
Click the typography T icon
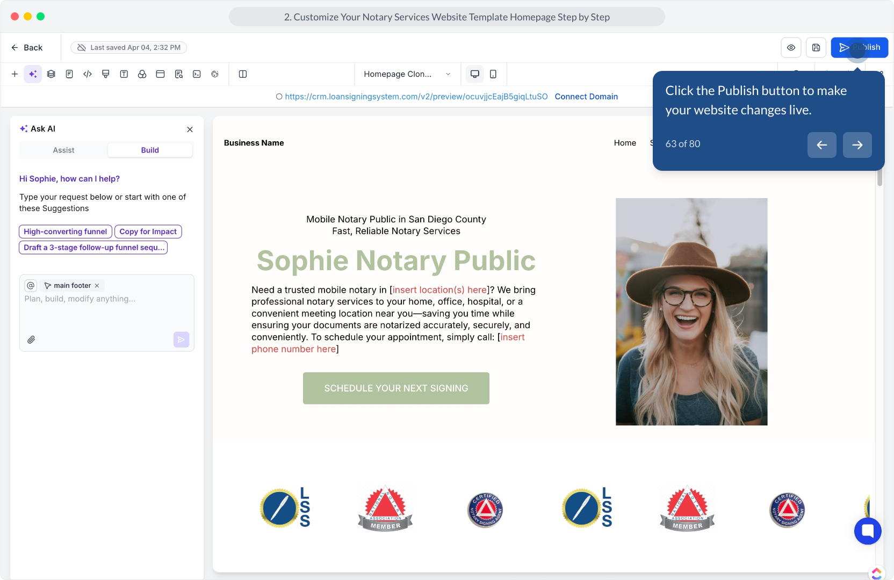tap(124, 74)
